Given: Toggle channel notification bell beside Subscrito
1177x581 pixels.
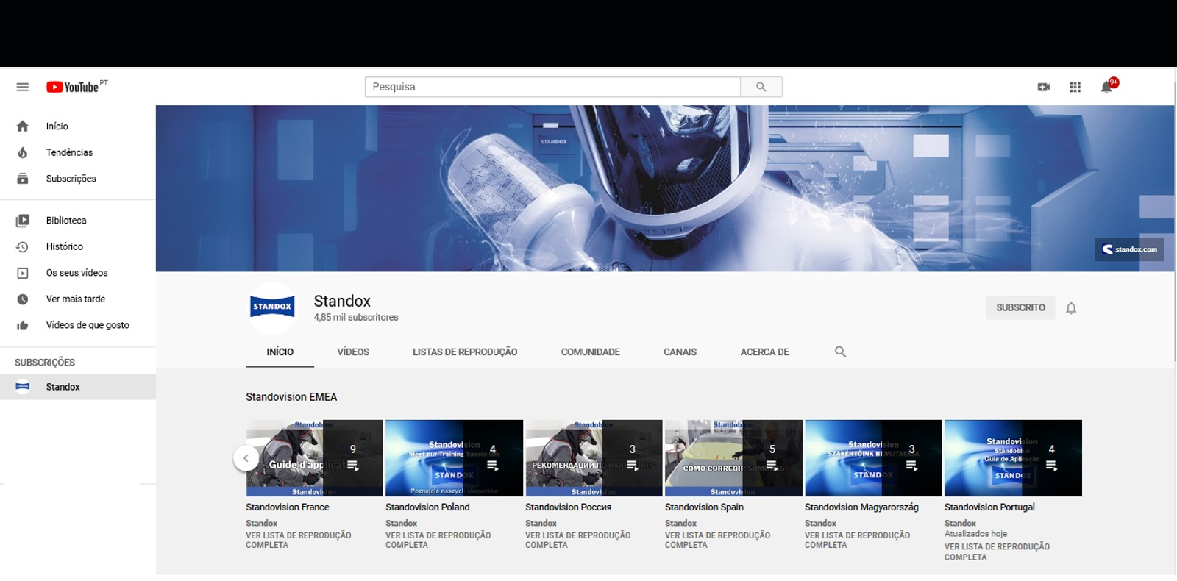Looking at the screenshot, I should (x=1071, y=308).
